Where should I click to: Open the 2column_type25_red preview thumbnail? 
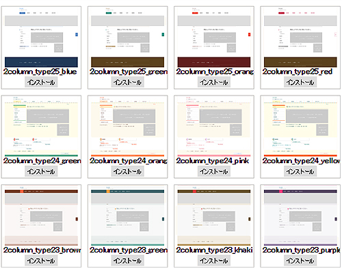pos(300,37)
